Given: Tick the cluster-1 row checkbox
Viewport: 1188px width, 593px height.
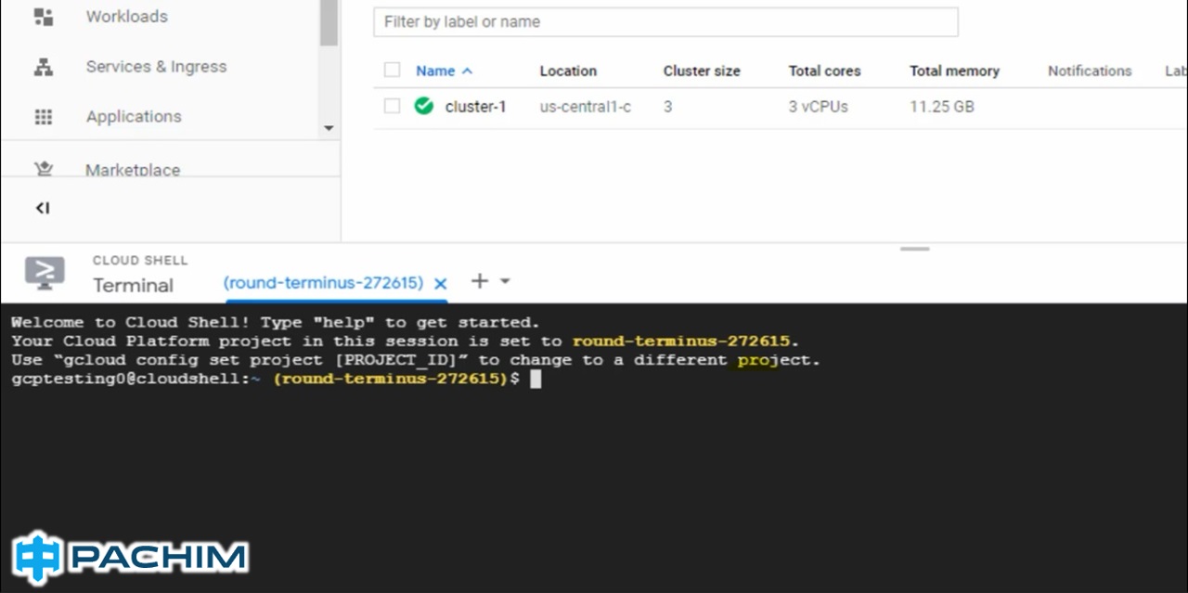Looking at the screenshot, I should click(x=392, y=107).
